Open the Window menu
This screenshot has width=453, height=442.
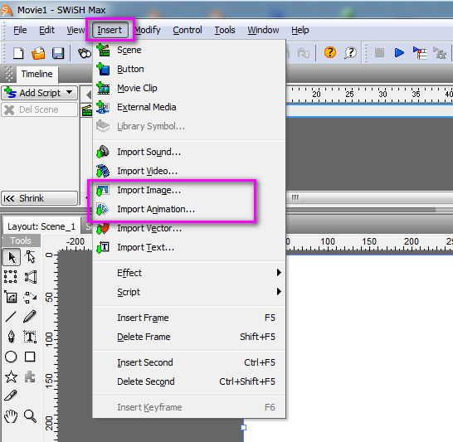tap(263, 30)
